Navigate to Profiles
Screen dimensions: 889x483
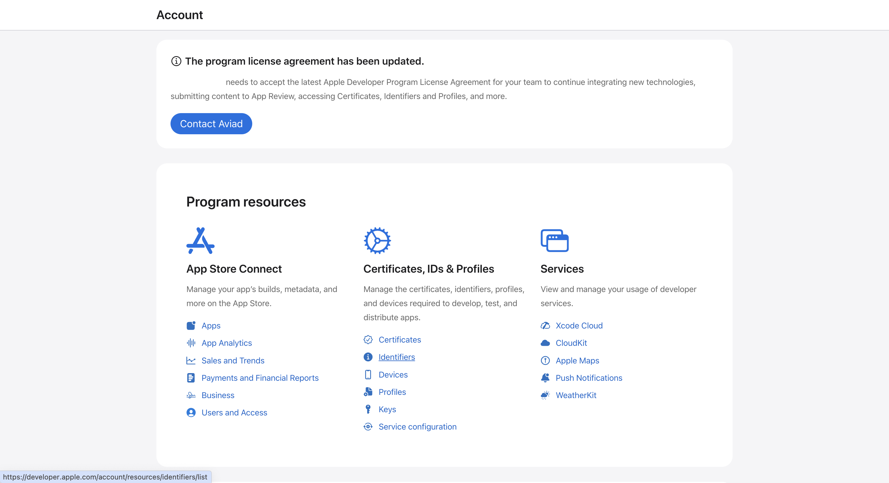point(392,392)
